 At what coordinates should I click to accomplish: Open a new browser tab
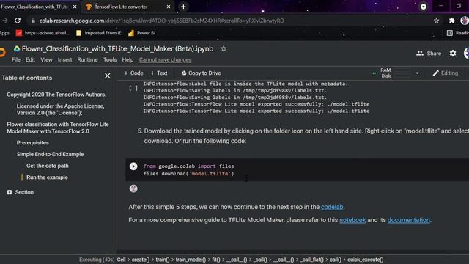pos(183,7)
